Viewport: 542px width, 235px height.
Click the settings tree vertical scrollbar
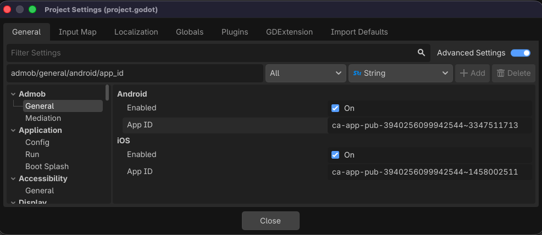pos(108,92)
